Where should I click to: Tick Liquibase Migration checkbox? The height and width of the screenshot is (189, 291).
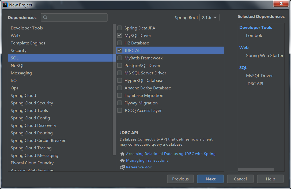[119, 95]
